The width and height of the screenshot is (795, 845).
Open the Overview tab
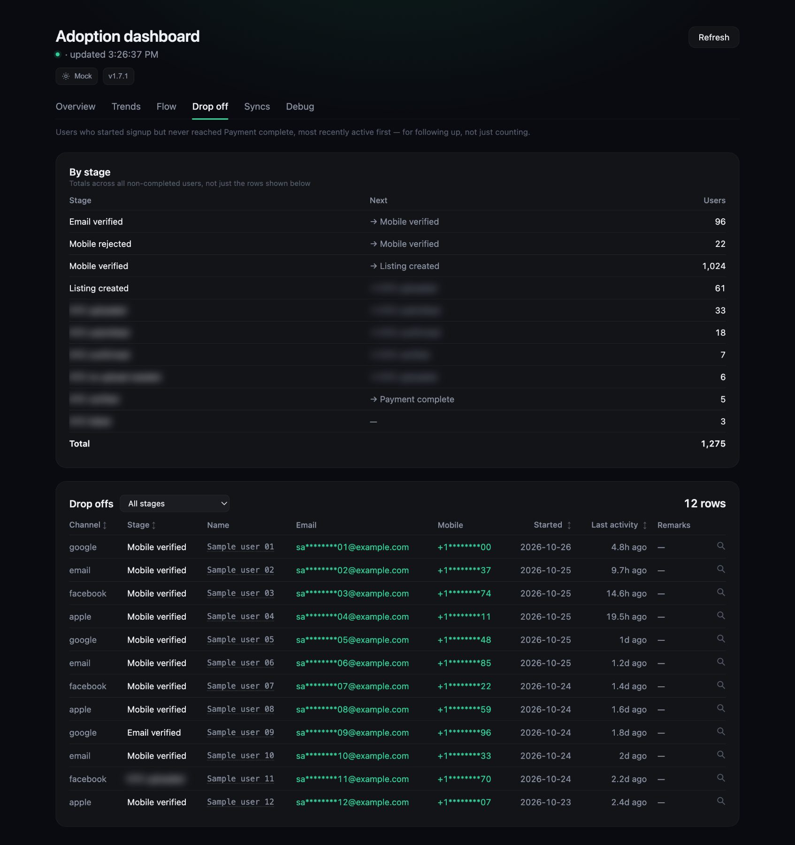[x=76, y=107]
